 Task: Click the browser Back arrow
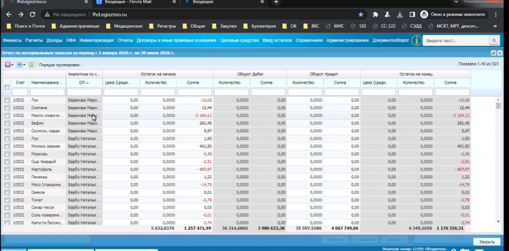[x=9, y=15]
